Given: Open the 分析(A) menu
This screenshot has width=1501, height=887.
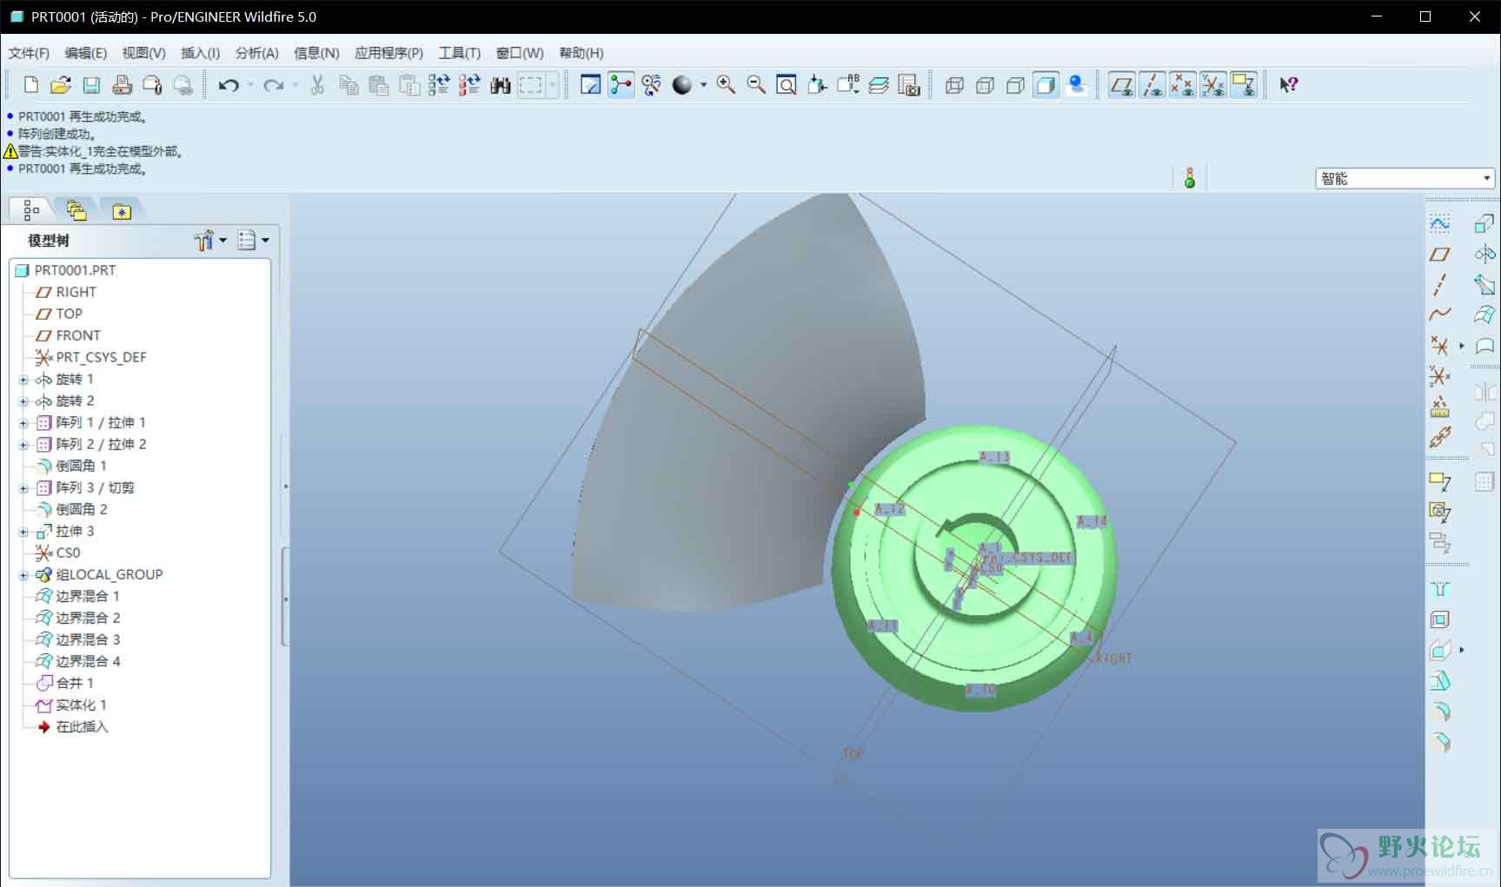Looking at the screenshot, I should point(257,53).
